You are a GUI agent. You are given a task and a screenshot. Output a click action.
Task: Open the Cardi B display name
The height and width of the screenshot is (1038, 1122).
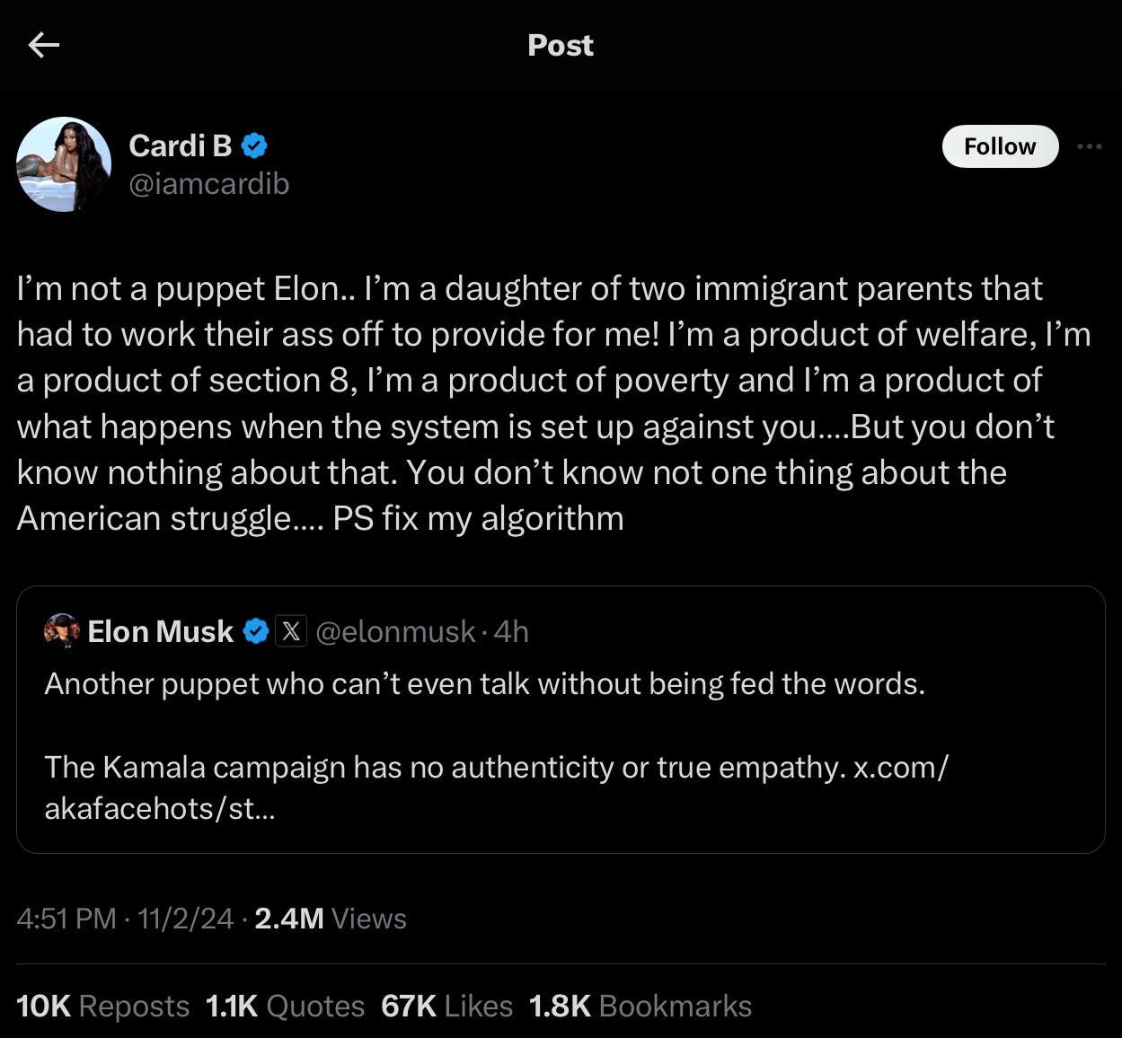point(181,145)
